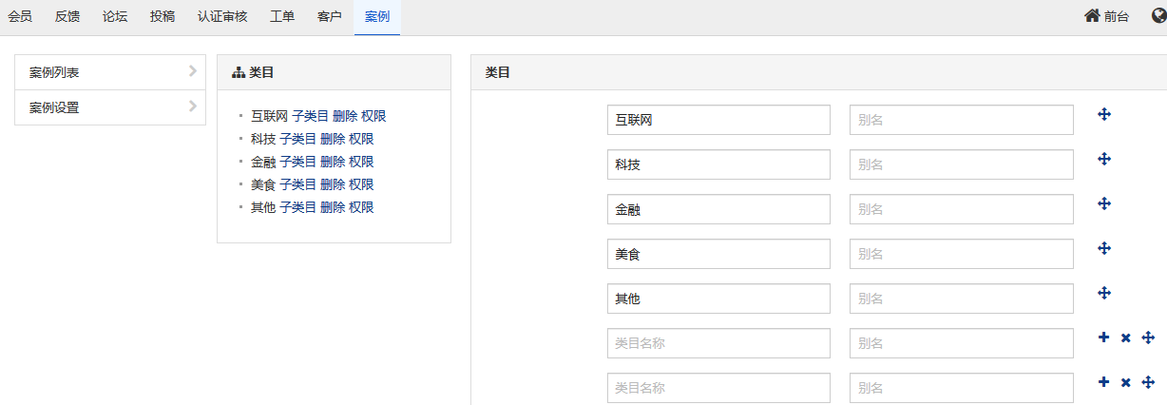
Task: Expand the 案例设置 sidebar item chevron
Action: (192, 106)
